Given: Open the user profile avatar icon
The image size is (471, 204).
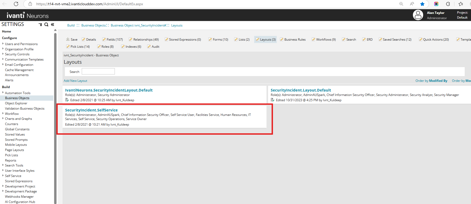Looking at the screenshot, I should [418, 15].
